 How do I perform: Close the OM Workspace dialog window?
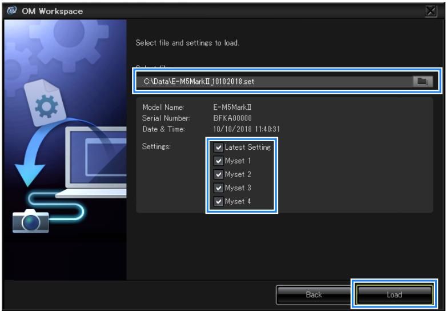tap(431, 11)
